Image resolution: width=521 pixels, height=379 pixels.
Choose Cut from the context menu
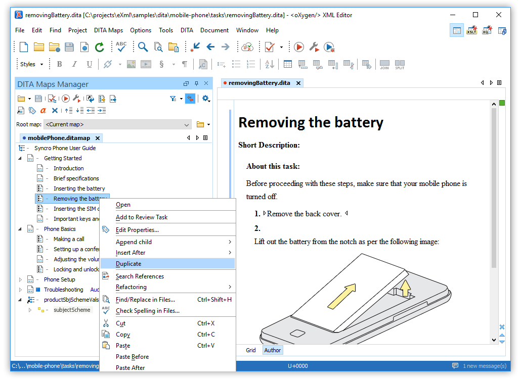tap(168, 323)
